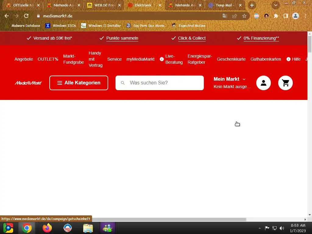
Task: Open the Geschenkkarte link
Action: tap(231, 59)
